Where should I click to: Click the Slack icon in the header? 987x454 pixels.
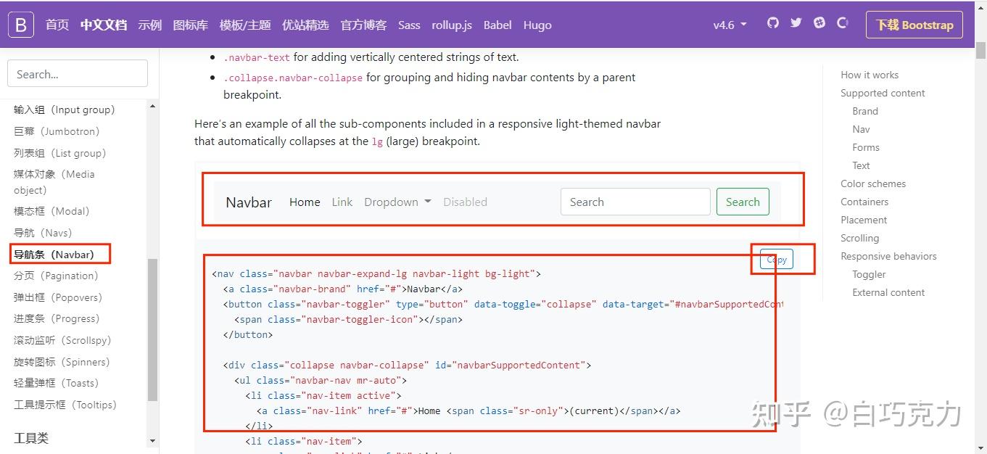[x=819, y=22]
